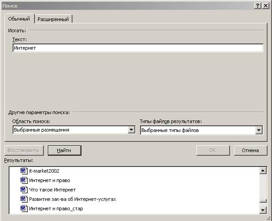This screenshot has height=221, width=272.
Task: Select Развитие зак-ва об Интернет-услугах result
Action: 72,199
